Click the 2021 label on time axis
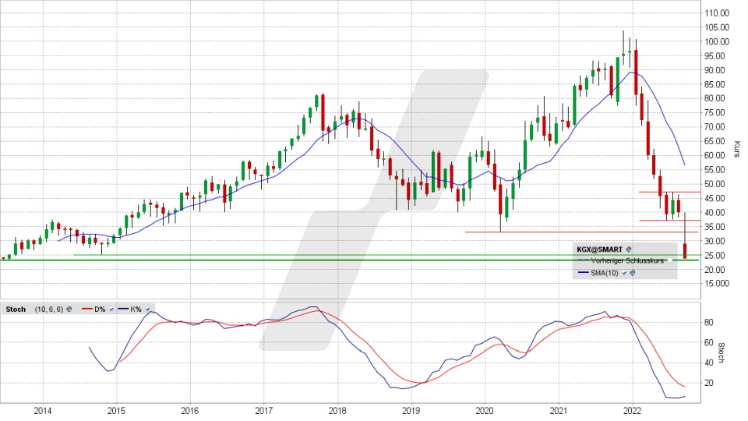This screenshot has height=421, width=748. click(x=559, y=411)
